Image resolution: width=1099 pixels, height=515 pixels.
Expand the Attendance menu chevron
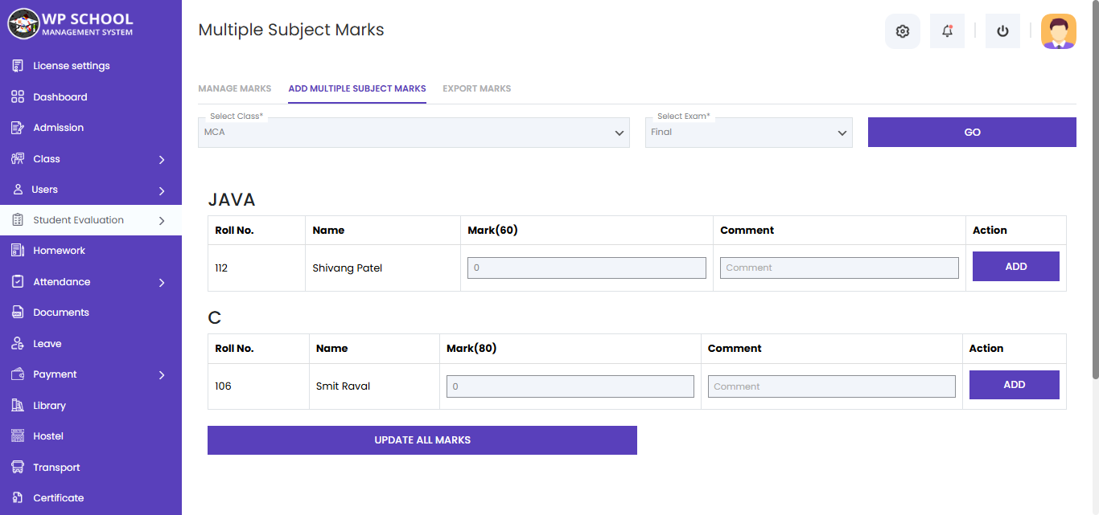162,283
